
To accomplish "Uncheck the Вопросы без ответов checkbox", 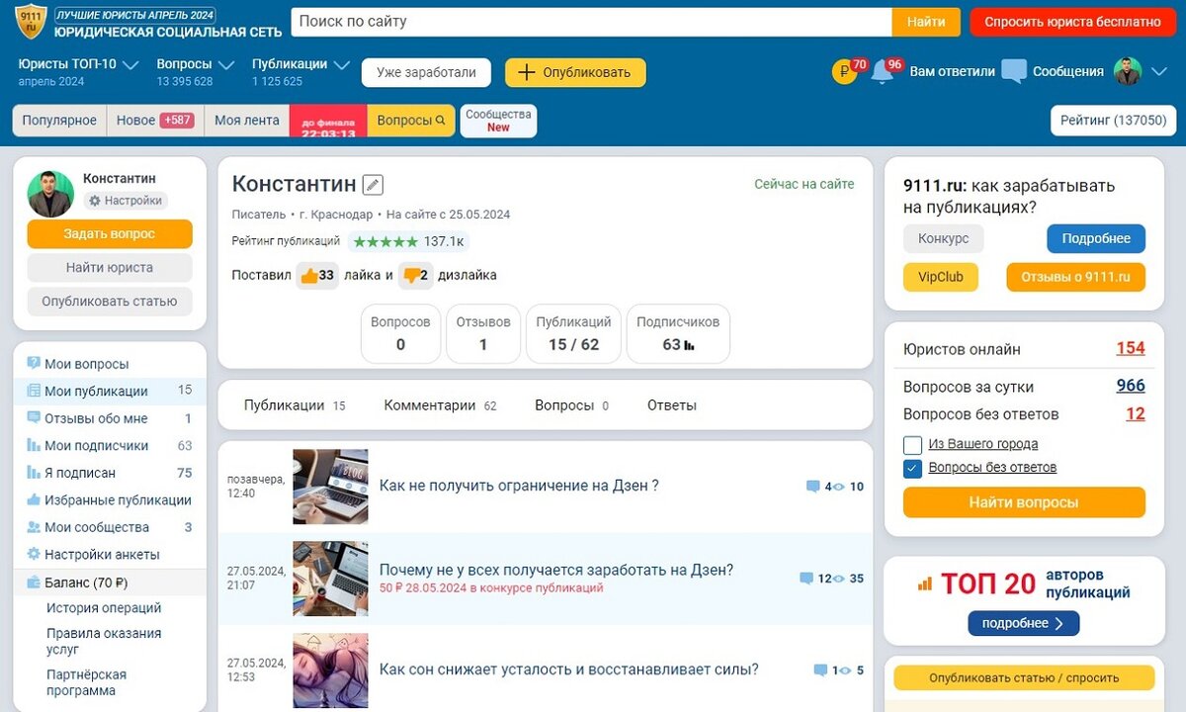I will point(912,469).
